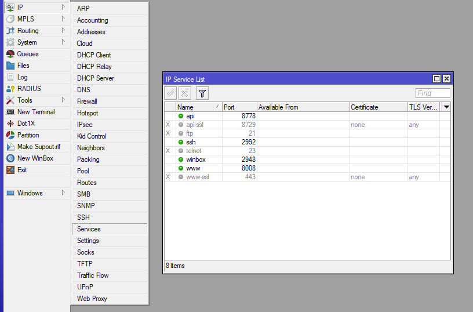
Task: Click the Queues icon in sidebar
Action: (x=10, y=54)
